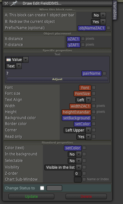Click the setBackground color variable
The height and width of the screenshot is (204, 123).
tap(76, 118)
